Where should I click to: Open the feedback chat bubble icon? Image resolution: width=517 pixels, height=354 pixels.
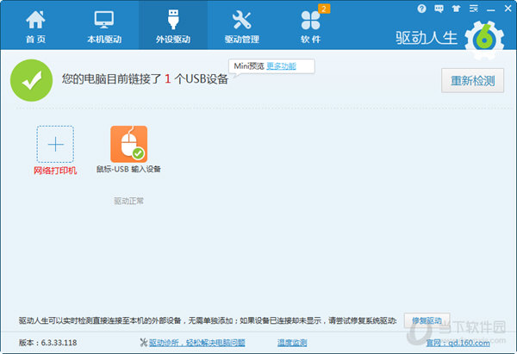tap(439, 9)
